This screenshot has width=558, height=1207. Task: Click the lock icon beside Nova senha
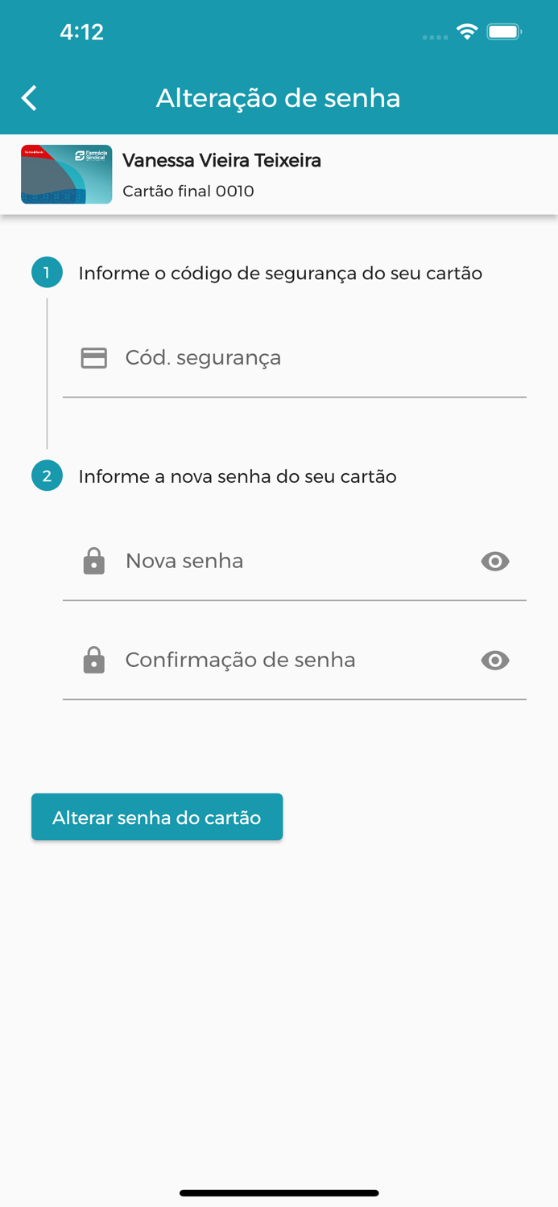93,562
